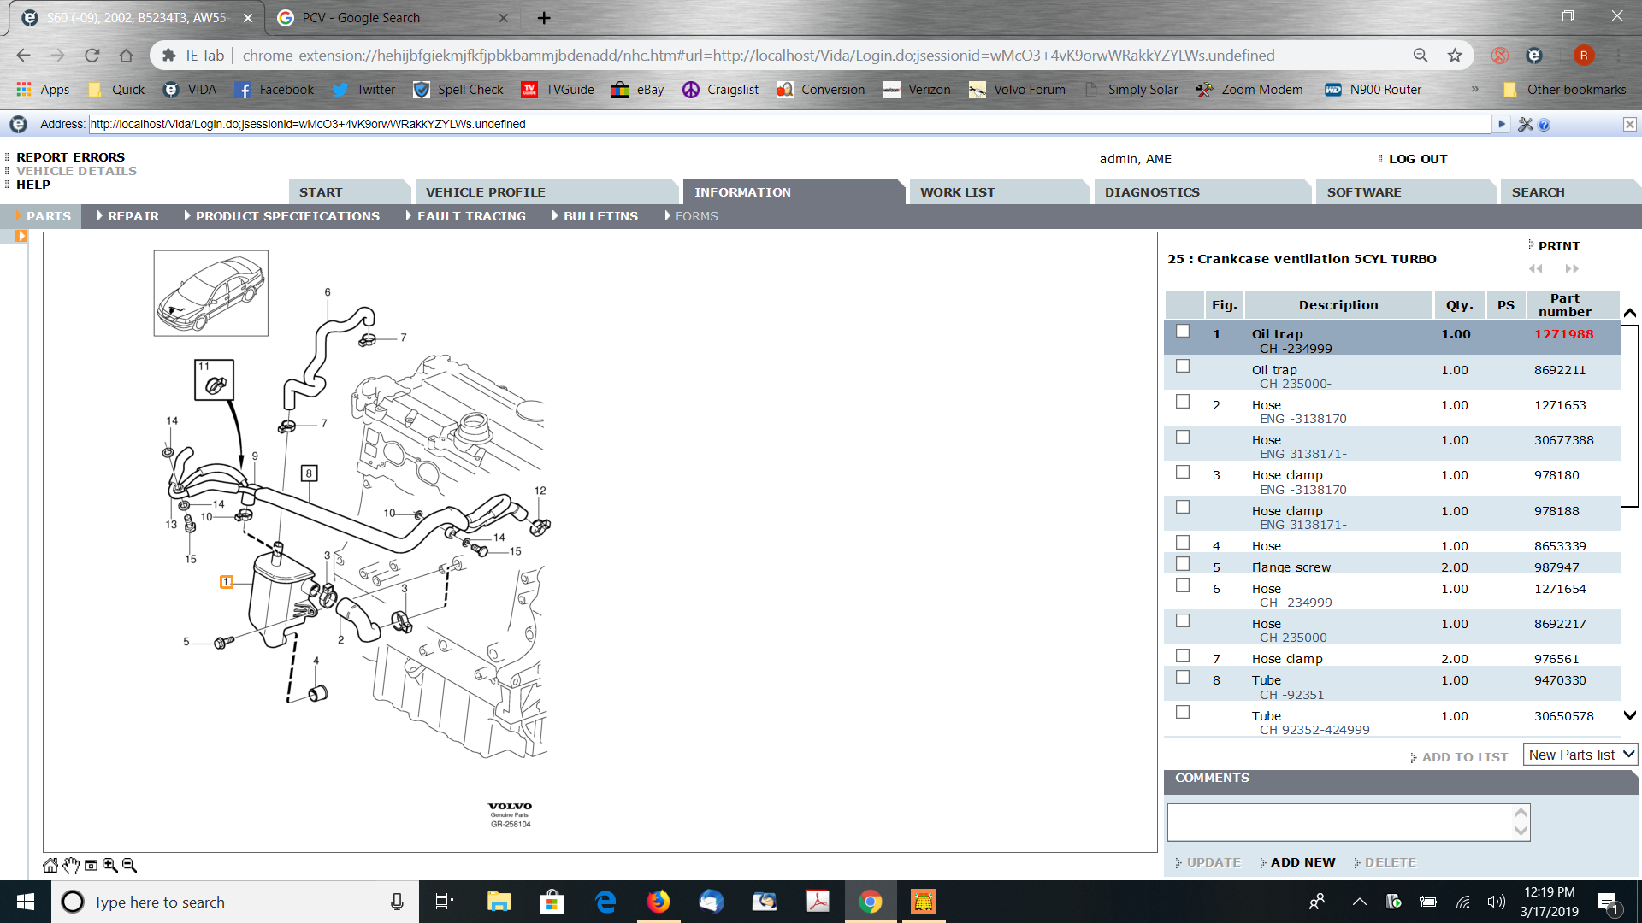Click the home icon below diagram
Screen dimensions: 1642x923
coord(50,866)
